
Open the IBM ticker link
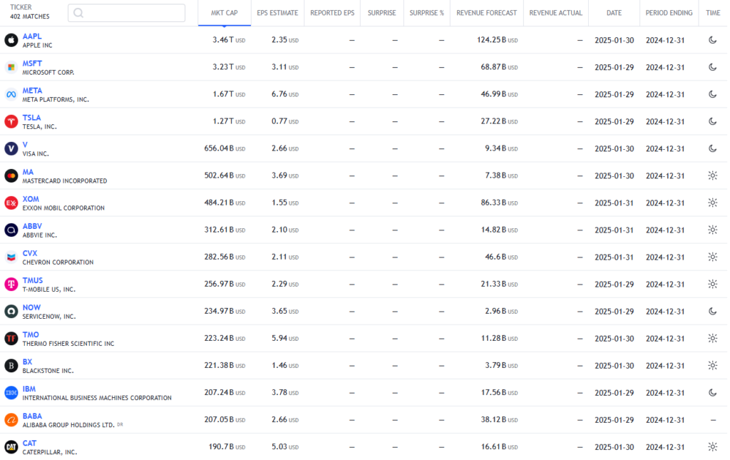(29, 389)
